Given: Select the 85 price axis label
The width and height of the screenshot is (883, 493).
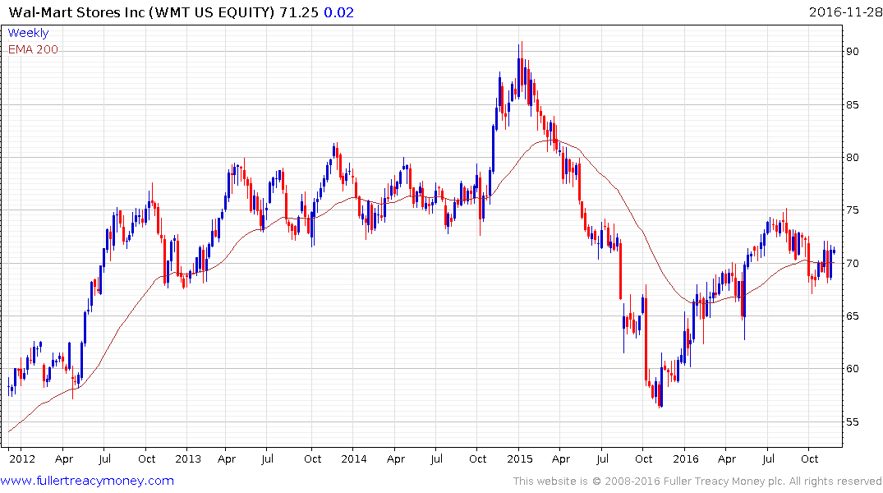Looking at the screenshot, I should click(853, 105).
